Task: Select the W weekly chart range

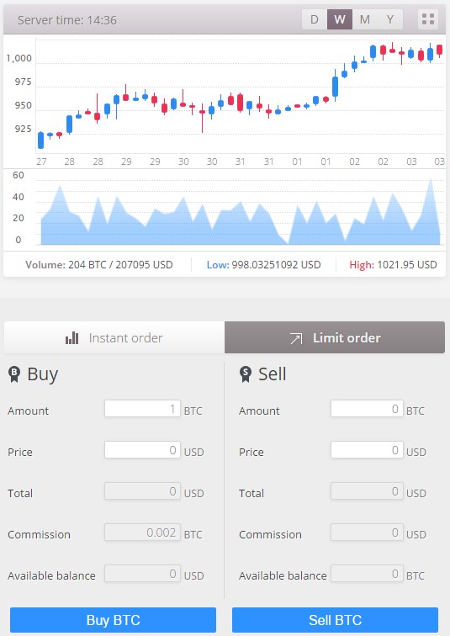Action: [x=340, y=19]
